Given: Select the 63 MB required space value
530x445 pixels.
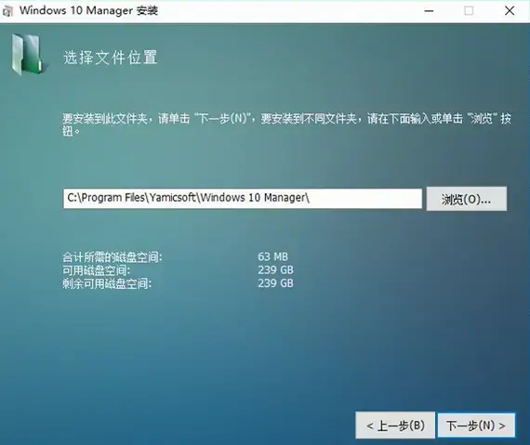Looking at the screenshot, I should (x=272, y=256).
